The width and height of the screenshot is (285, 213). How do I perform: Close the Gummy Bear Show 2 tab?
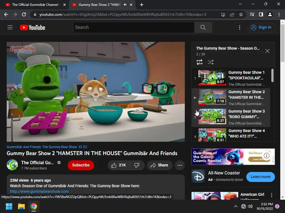coord(131,5)
